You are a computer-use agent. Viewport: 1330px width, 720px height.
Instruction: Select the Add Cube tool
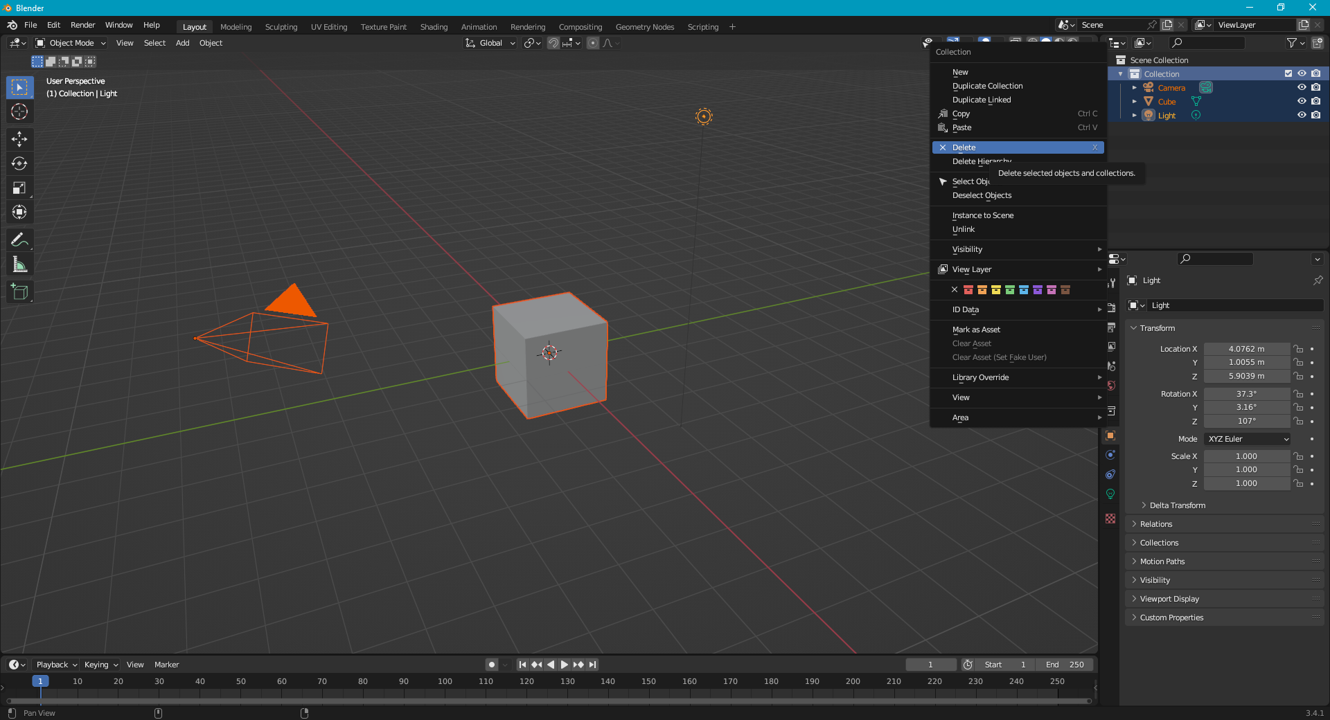(x=19, y=292)
